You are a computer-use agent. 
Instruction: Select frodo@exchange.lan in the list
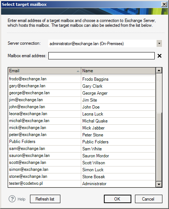(x=28, y=79)
